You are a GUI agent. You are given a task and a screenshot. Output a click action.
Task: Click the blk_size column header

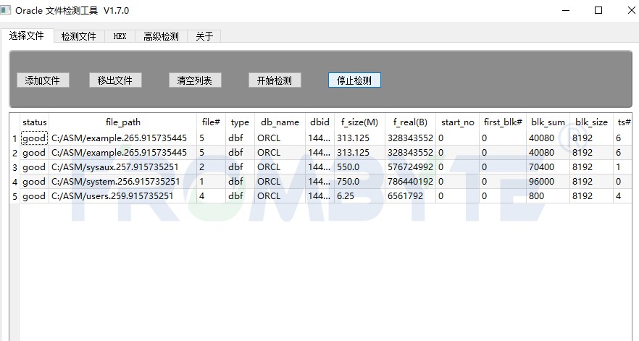click(591, 122)
